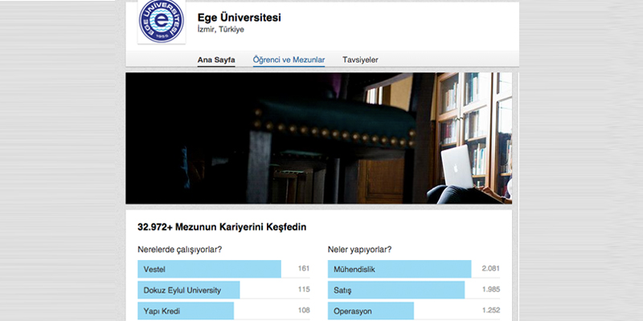Click the Mühendislik count 2.081
643x321 pixels.
491,269
